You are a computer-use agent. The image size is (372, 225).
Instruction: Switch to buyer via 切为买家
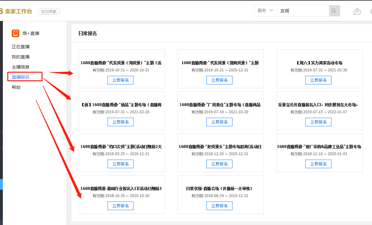(x=49, y=11)
